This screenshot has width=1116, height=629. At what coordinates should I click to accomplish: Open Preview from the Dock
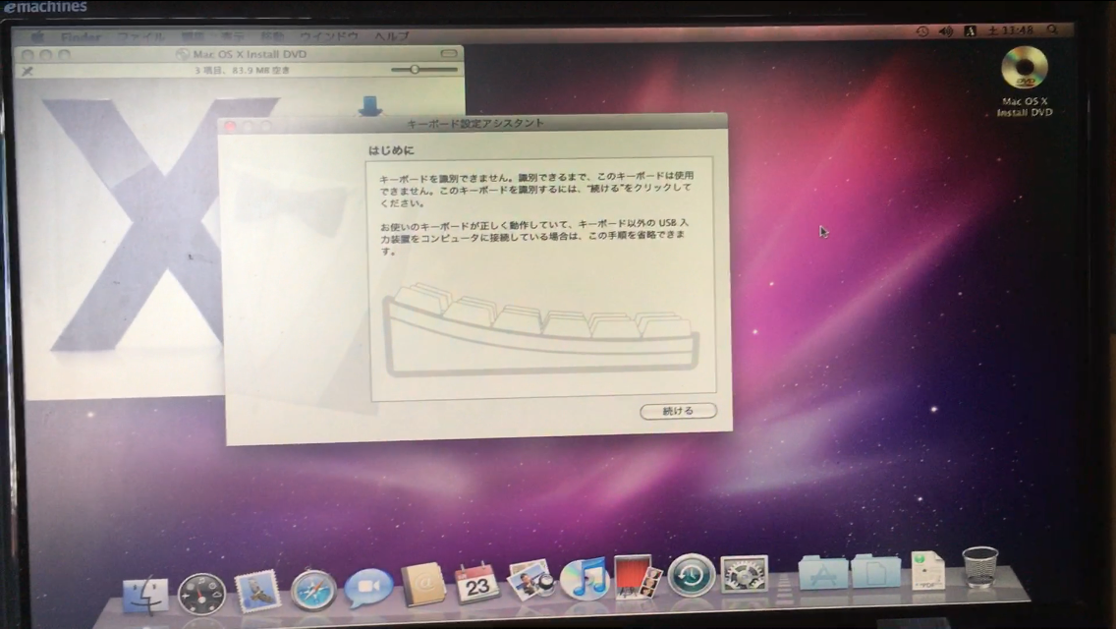click(x=530, y=580)
